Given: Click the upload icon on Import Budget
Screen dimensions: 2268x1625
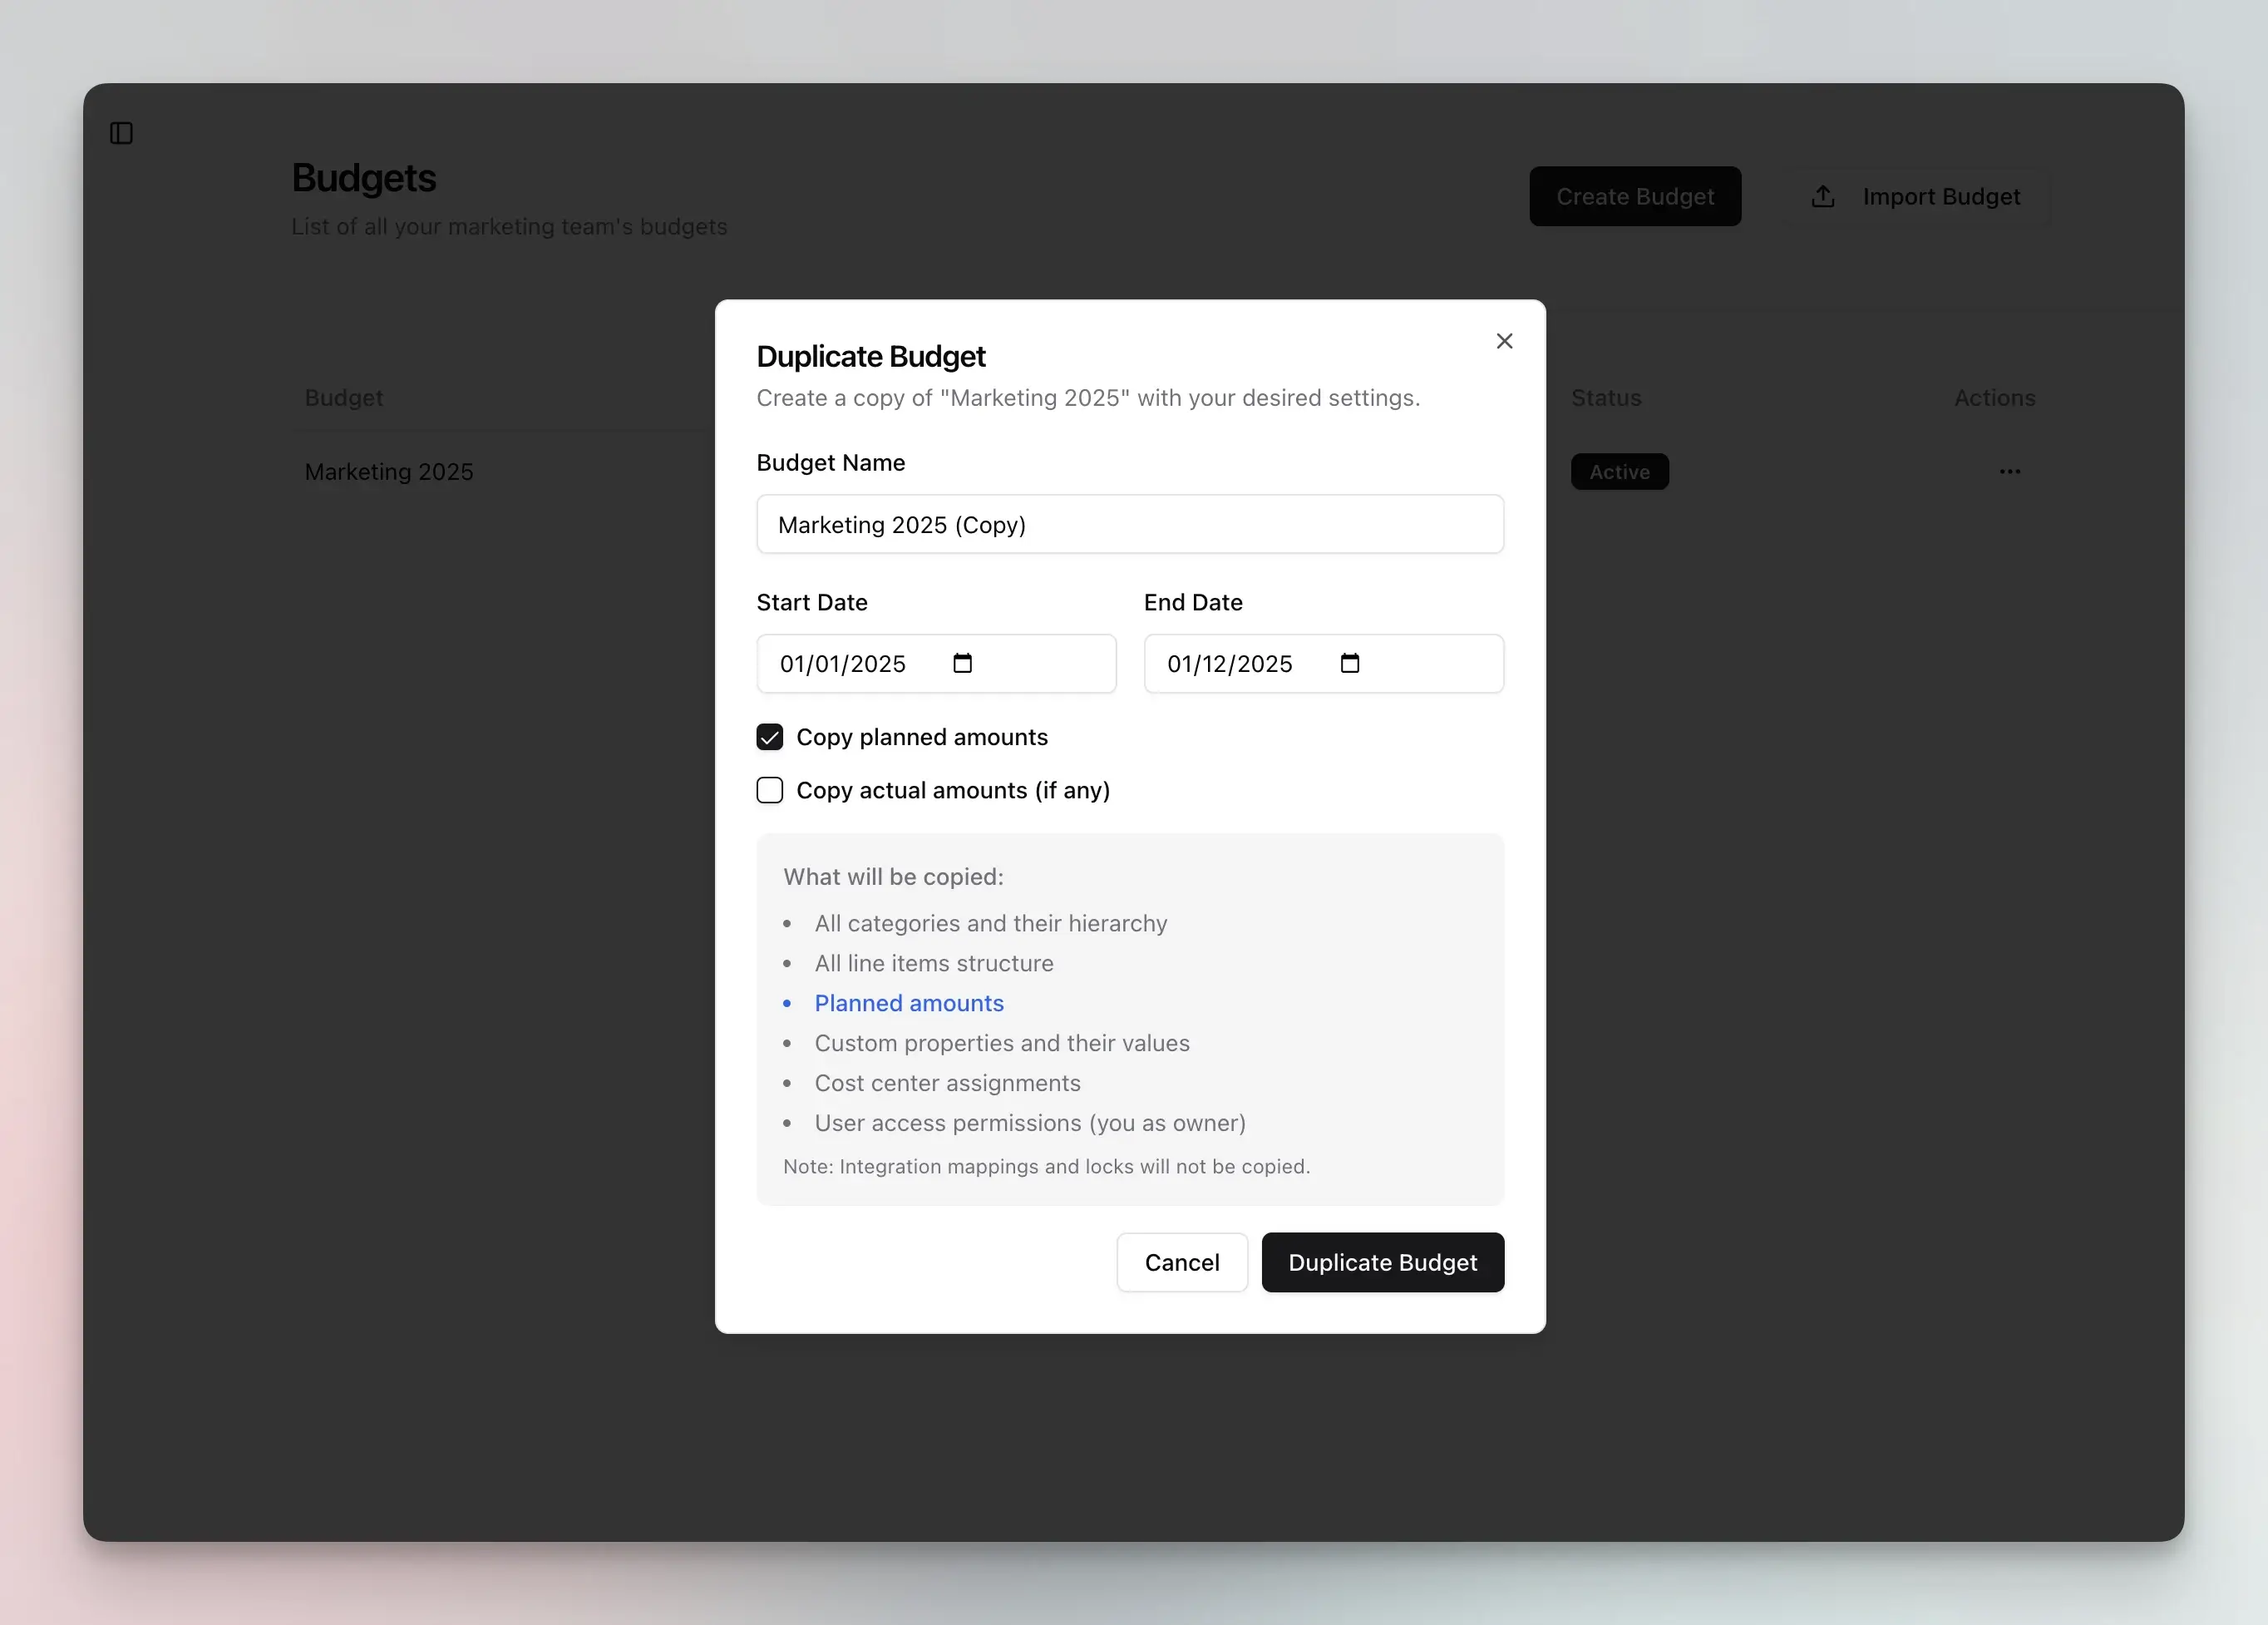Looking at the screenshot, I should coord(1824,196).
